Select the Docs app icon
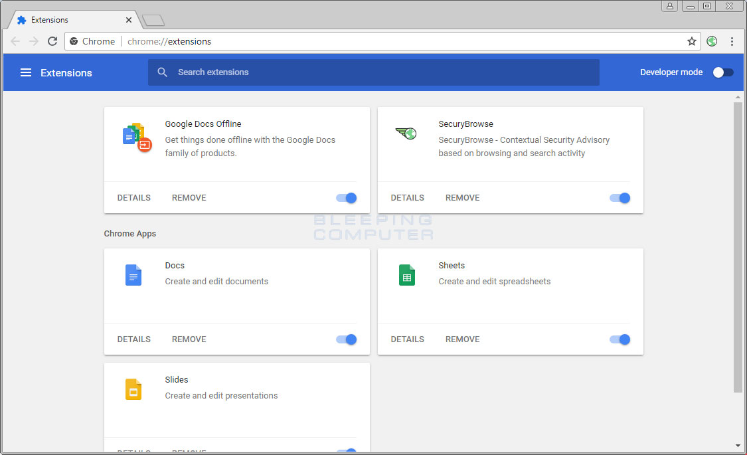This screenshot has width=747, height=455. pyautogui.click(x=133, y=274)
